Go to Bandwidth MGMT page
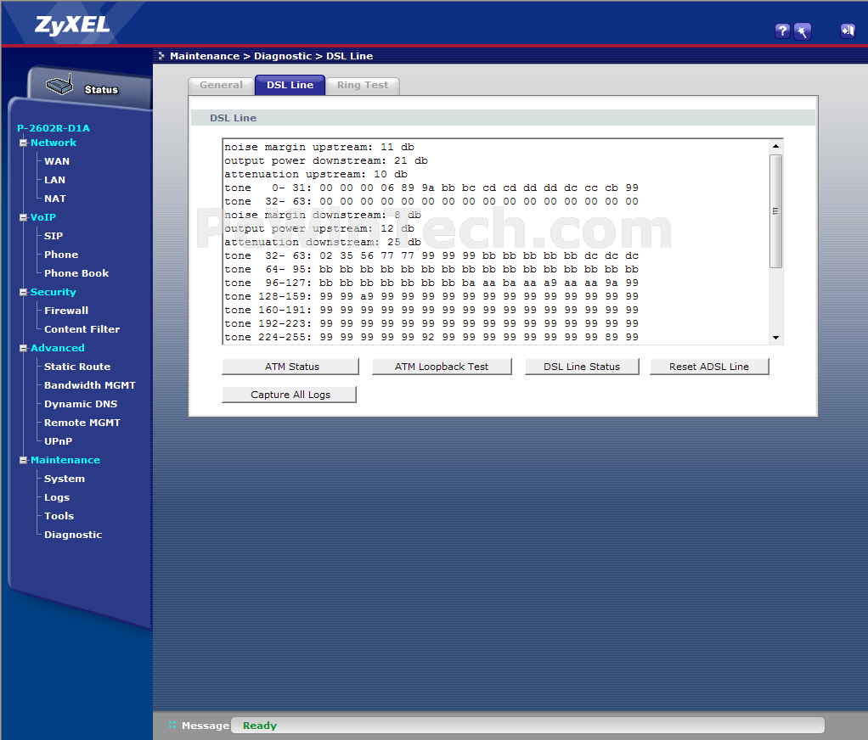The height and width of the screenshot is (740, 868). pos(90,385)
